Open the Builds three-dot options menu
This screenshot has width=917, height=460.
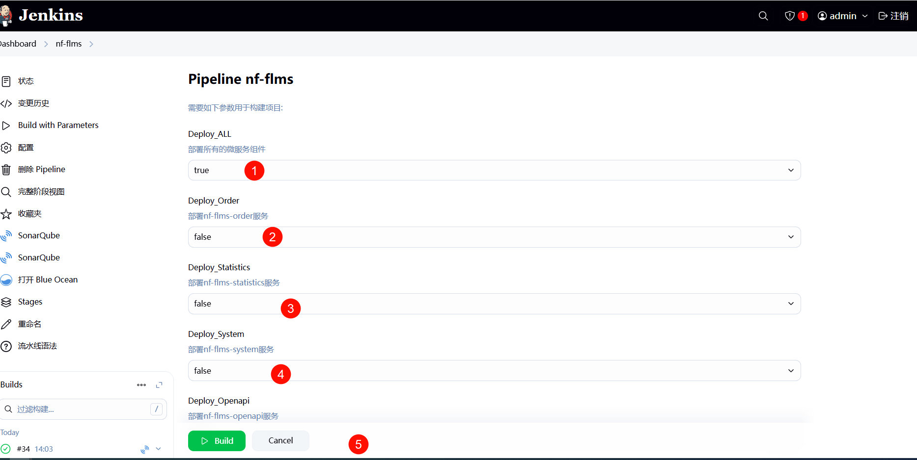pyautogui.click(x=141, y=385)
